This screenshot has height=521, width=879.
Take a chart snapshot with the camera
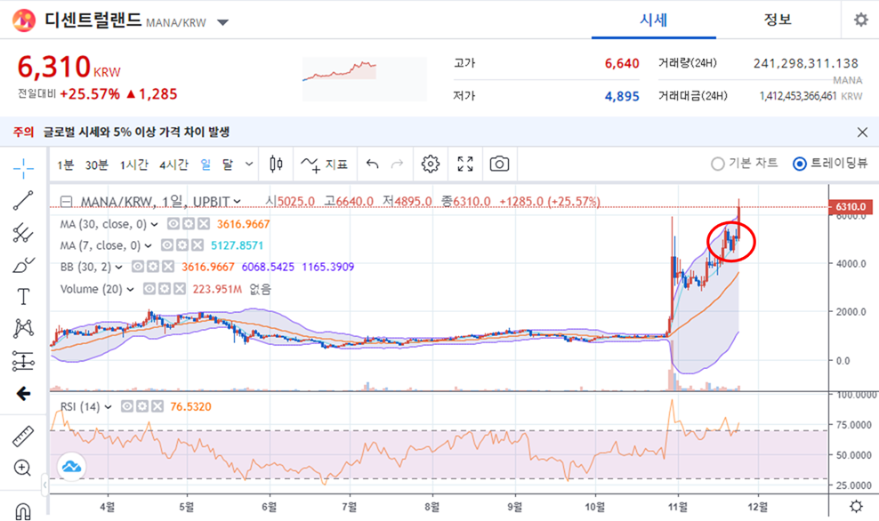point(499,164)
